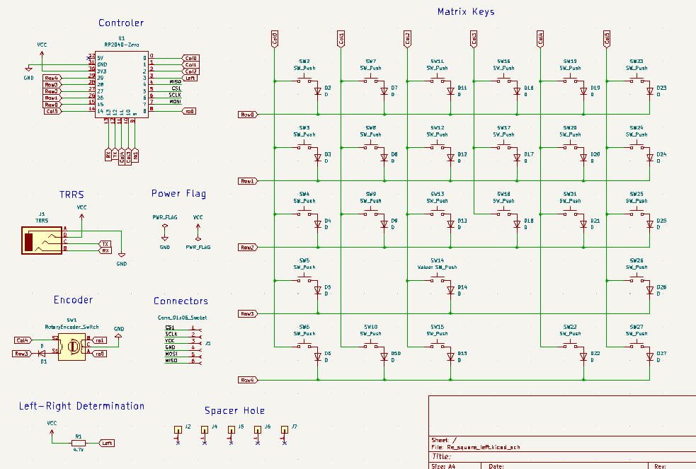
Task: Select the Left-Right Determination heading text
Action: [81, 406]
